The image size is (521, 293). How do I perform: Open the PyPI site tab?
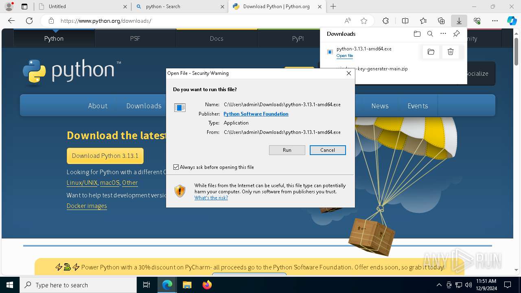(298, 39)
